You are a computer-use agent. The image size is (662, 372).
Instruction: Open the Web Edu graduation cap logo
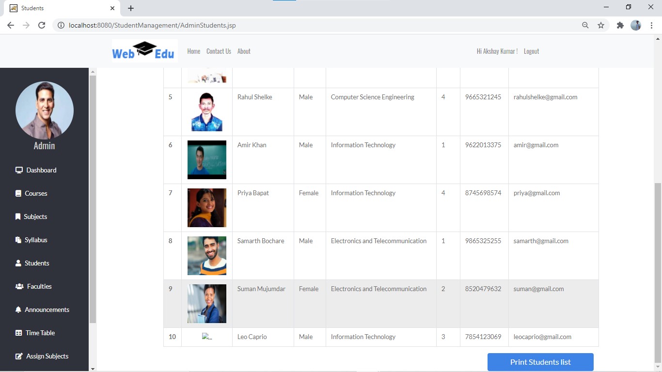(144, 47)
